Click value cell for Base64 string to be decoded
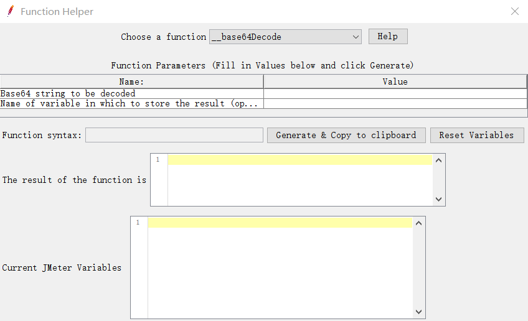528x321 pixels. coord(395,93)
